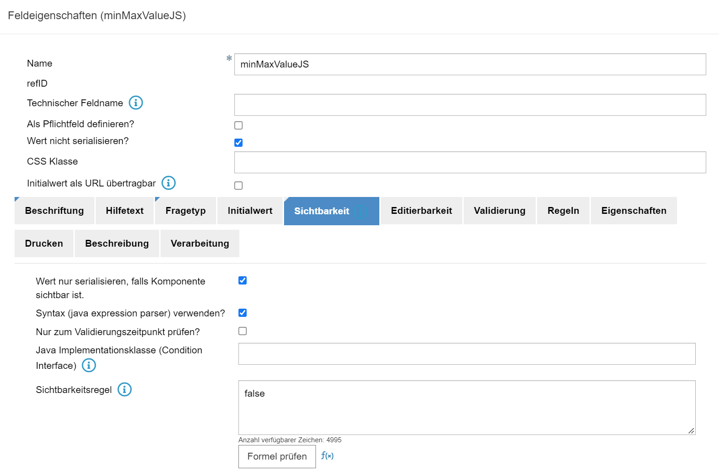Click the Name field containing minMaxValueJS
Screen dimensions: 719x476
pyautogui.click(x=470, y=64)
